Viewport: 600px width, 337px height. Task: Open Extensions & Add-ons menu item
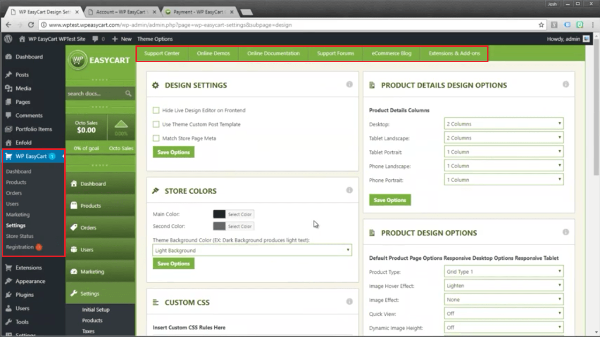(x=454, y=53)
